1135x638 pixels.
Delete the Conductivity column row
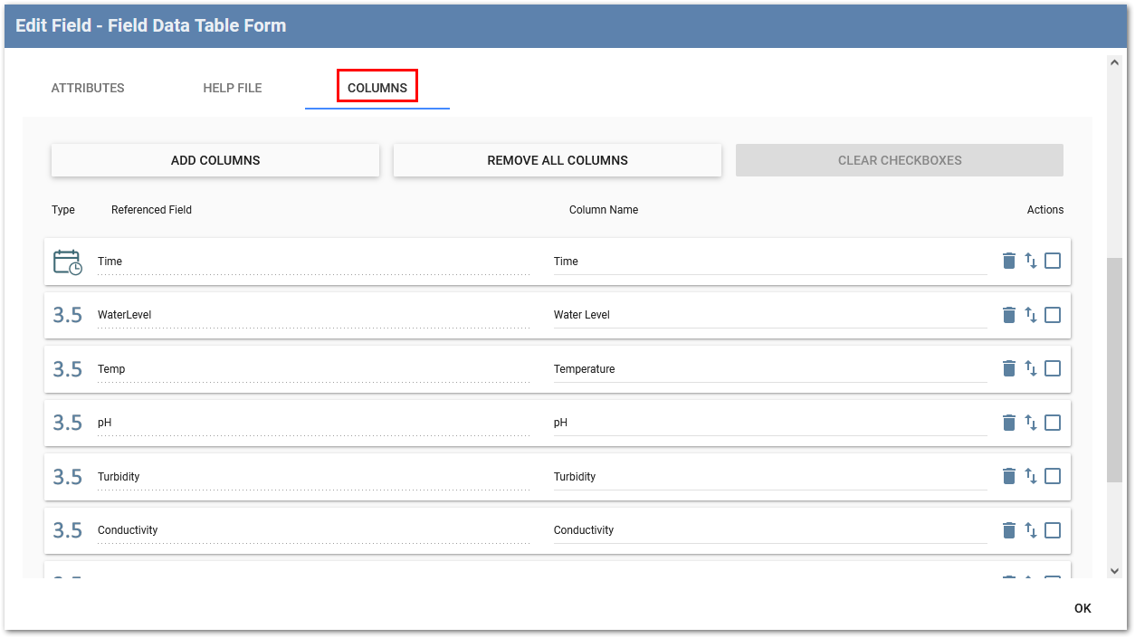1009,530
